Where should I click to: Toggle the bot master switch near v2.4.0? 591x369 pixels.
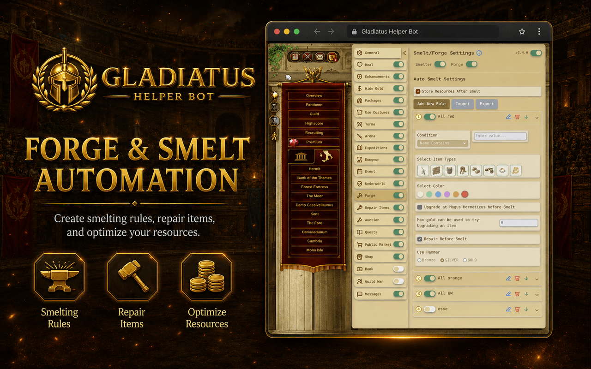[536, 53]
